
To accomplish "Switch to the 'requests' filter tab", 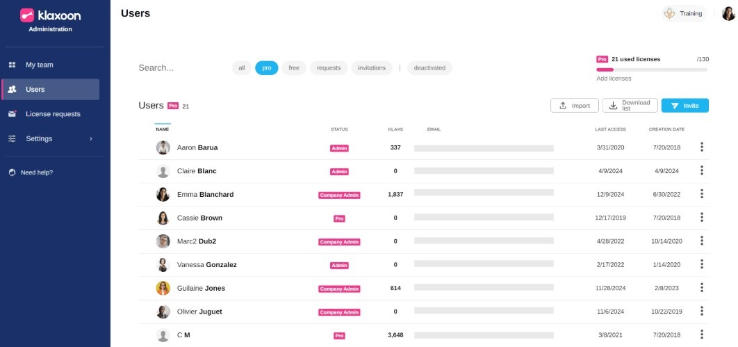I will tap(329, 68).
